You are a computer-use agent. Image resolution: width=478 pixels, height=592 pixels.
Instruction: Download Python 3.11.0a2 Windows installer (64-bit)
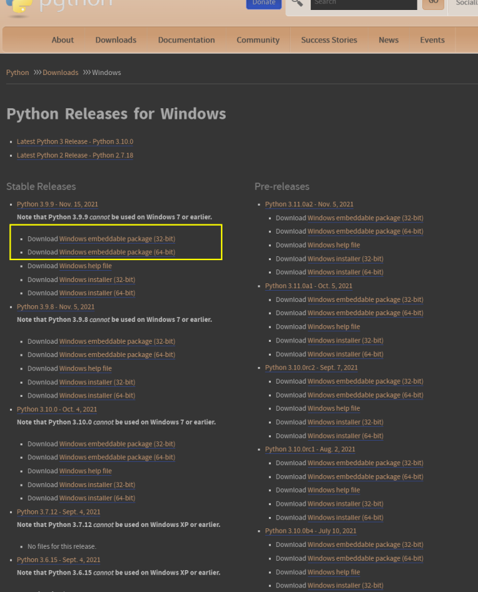pos(345,272)
